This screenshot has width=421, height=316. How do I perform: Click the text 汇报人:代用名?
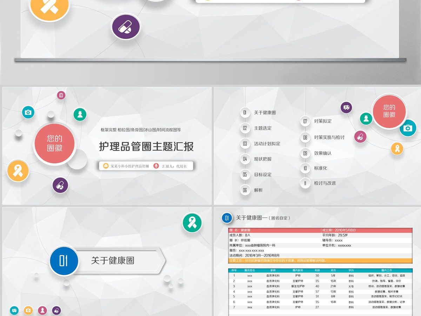[x=174, y=166]
